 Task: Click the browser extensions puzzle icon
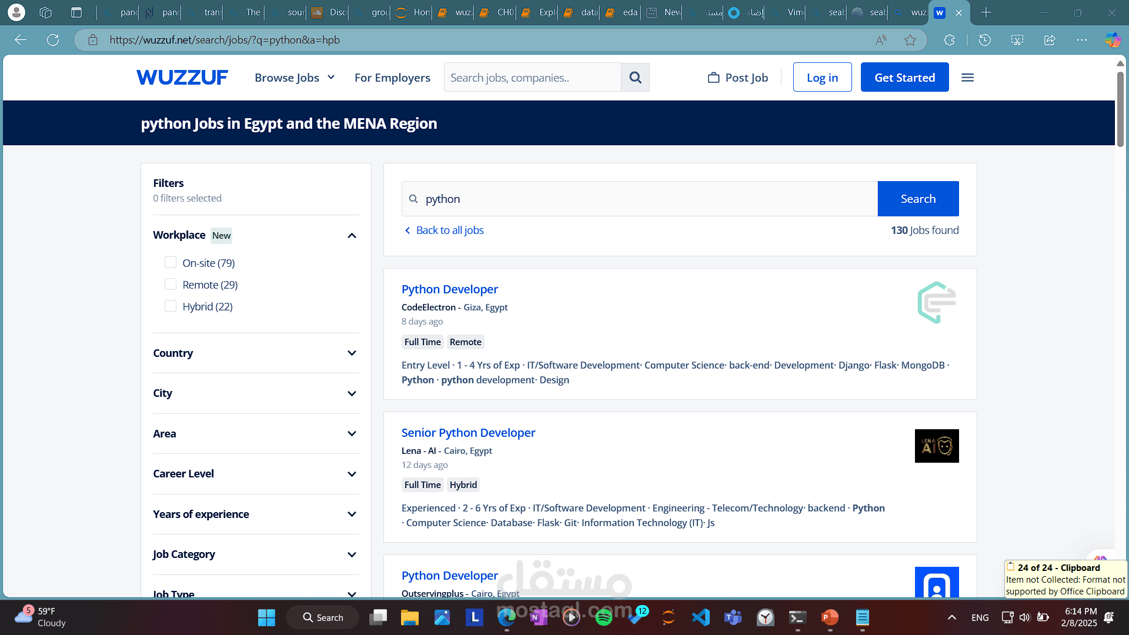coord(950,39)
